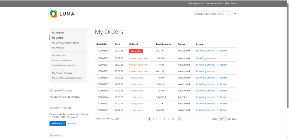The width and height of the screenshot is (289, 139).
Task: Go to page 3 in pagination
Action: pos(157,119)
